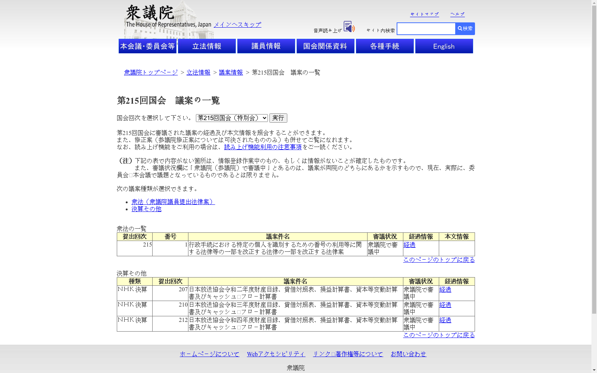Click the 本文情報 column header
The width and height of the screenshot is (597, 373).
(x=457, y=237)
